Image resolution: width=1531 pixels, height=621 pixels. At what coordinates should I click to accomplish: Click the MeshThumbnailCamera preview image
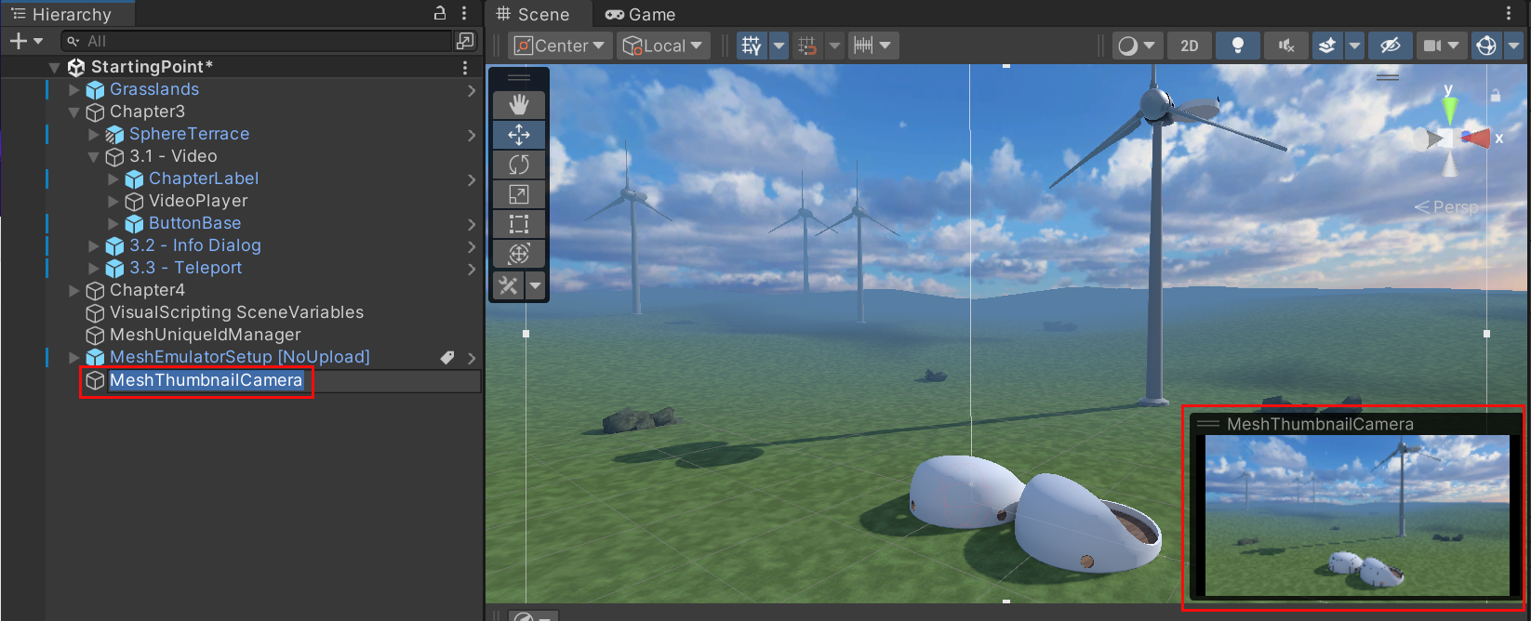point(1357,515)
